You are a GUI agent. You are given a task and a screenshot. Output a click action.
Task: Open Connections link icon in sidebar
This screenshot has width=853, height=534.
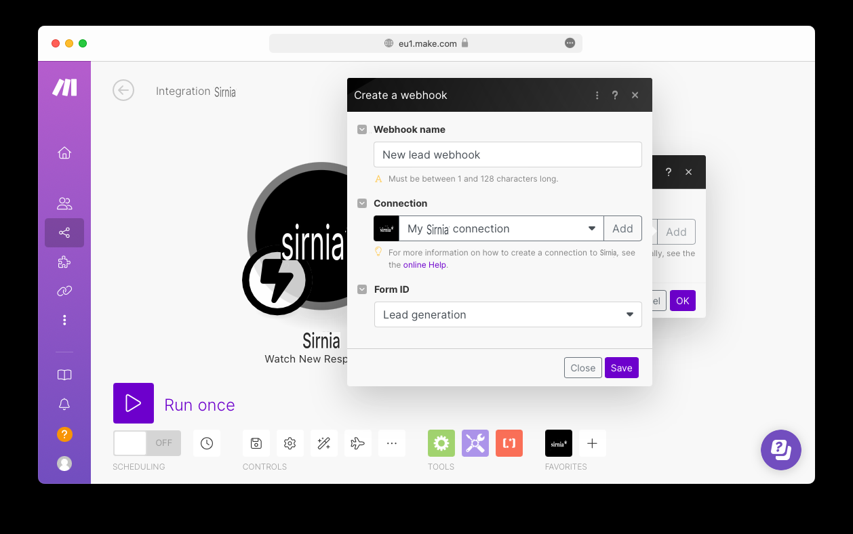[x=64, y=291]
